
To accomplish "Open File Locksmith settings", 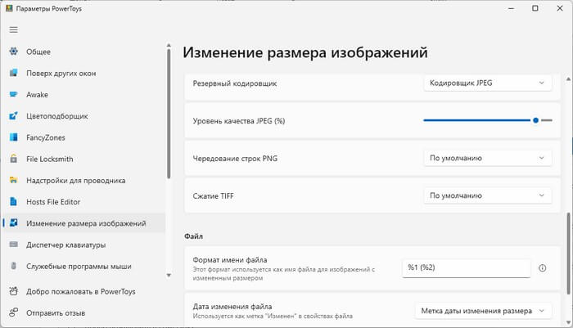I will [x=84, y=159].
